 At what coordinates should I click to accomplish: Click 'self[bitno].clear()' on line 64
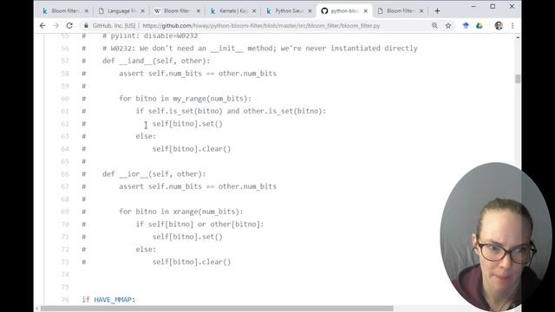click(x=192, y=149)
